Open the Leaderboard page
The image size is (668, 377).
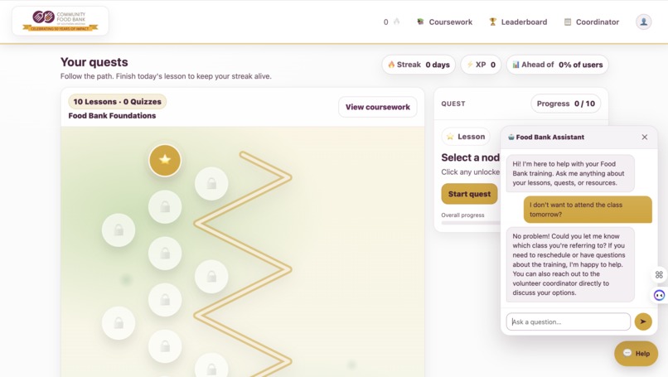click(x=518, y=22)
